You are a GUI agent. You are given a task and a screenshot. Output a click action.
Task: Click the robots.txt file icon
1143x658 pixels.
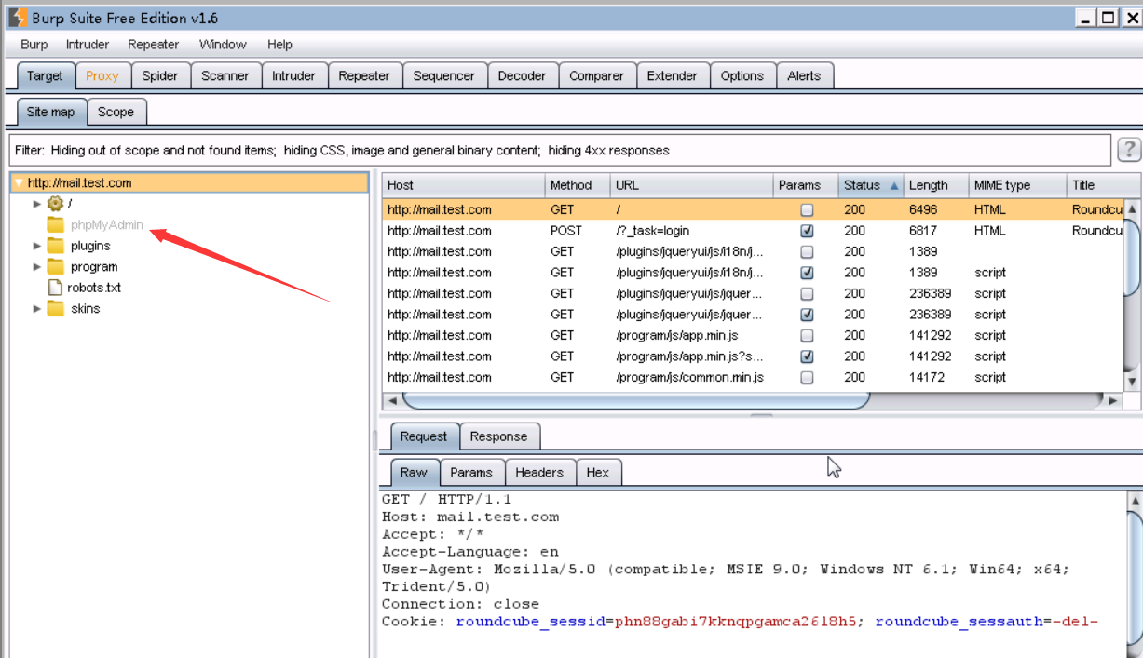pos(55,288)
